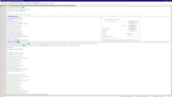Open the Encoding menu
Image resolution: width=172 pixels, height=97 pixels.
(x=13, y=2)
